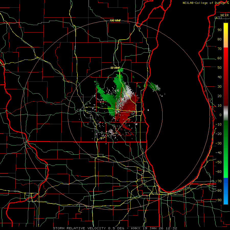230x230 pixels.
Task: Select the bright green segment near -60
Action: click(226, 172)
